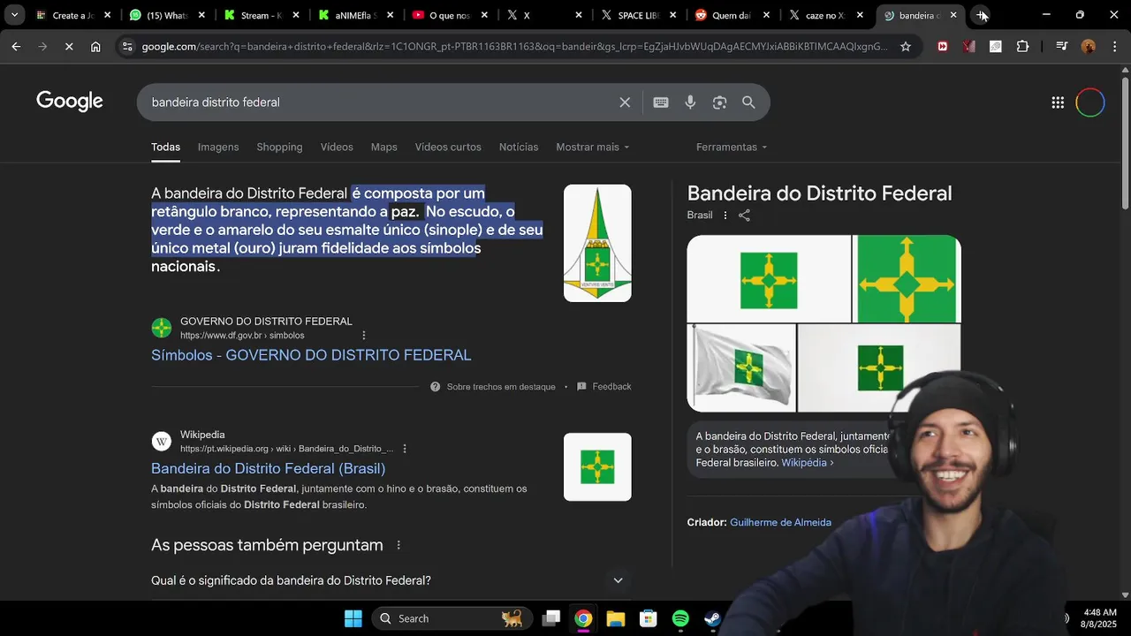1131x636 pixels.
Task: Open Windows Start menu
Action: point(353,618)
